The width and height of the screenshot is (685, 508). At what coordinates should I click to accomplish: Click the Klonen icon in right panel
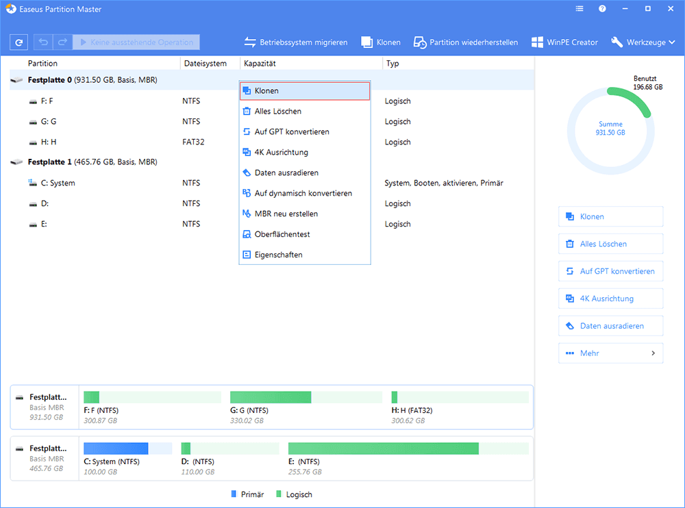pos(570,216)
